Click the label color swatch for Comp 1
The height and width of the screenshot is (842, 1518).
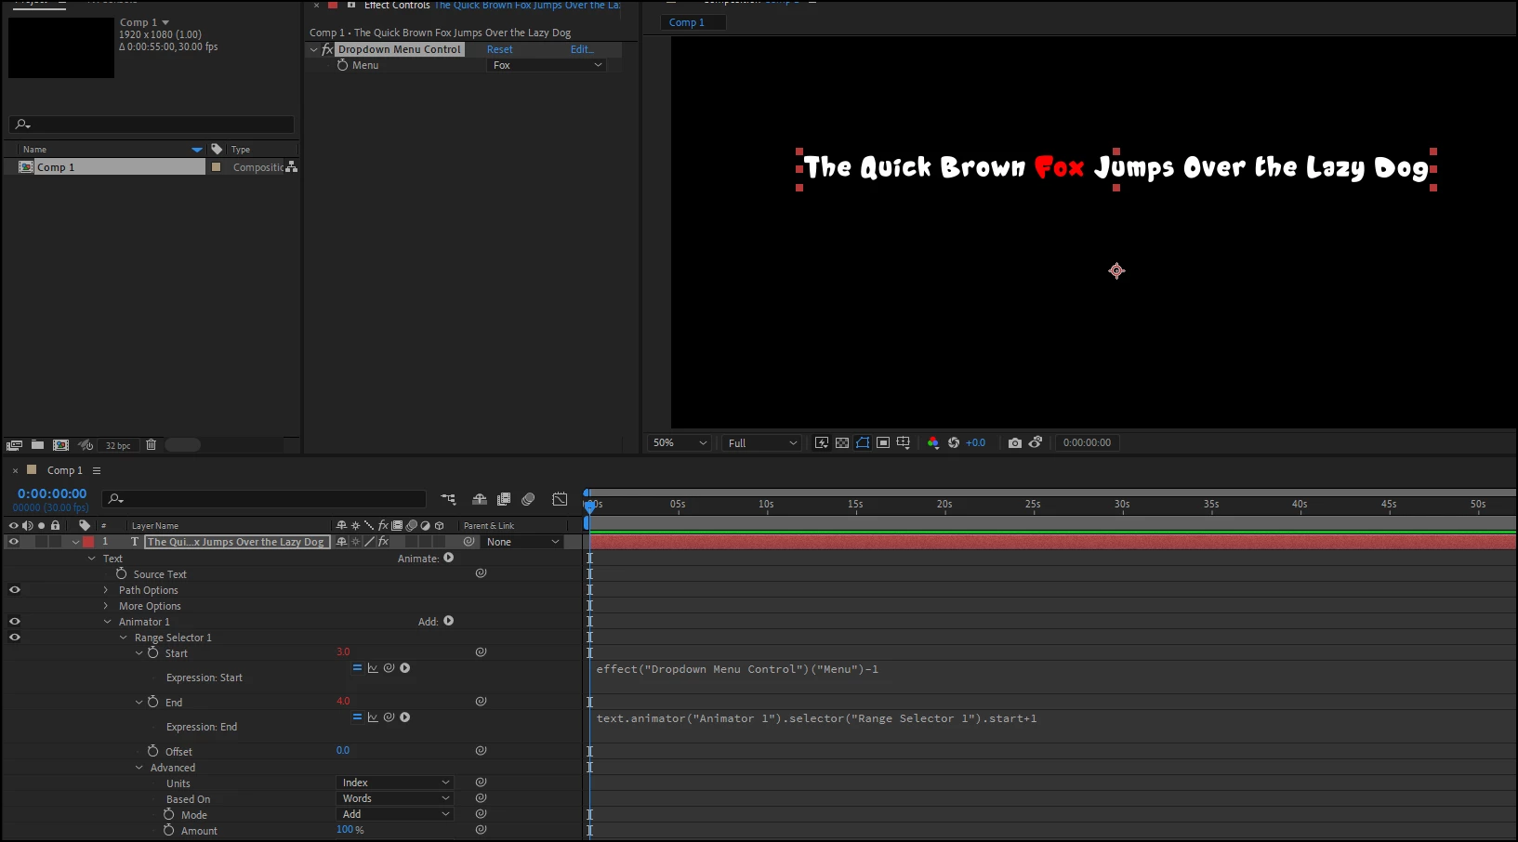point(217,167)
